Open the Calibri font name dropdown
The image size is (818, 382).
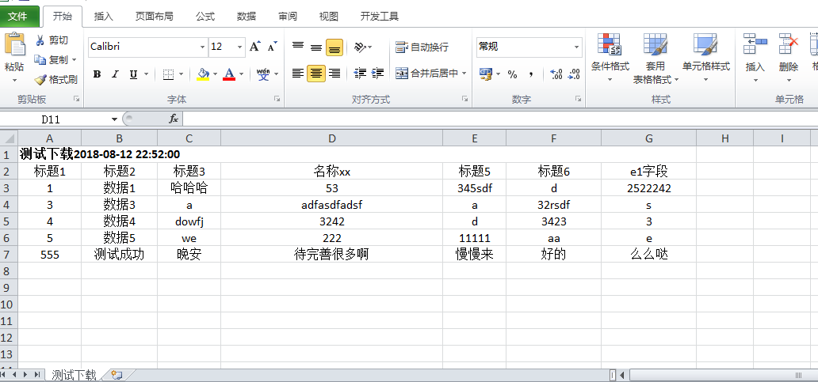pyautogui.click(x=202, y=47)
